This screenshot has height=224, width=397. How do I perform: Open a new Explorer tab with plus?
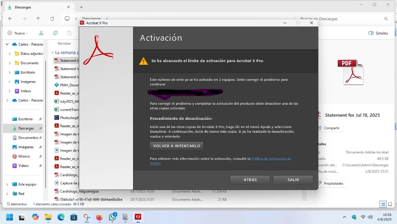click(x=81, y=7)
